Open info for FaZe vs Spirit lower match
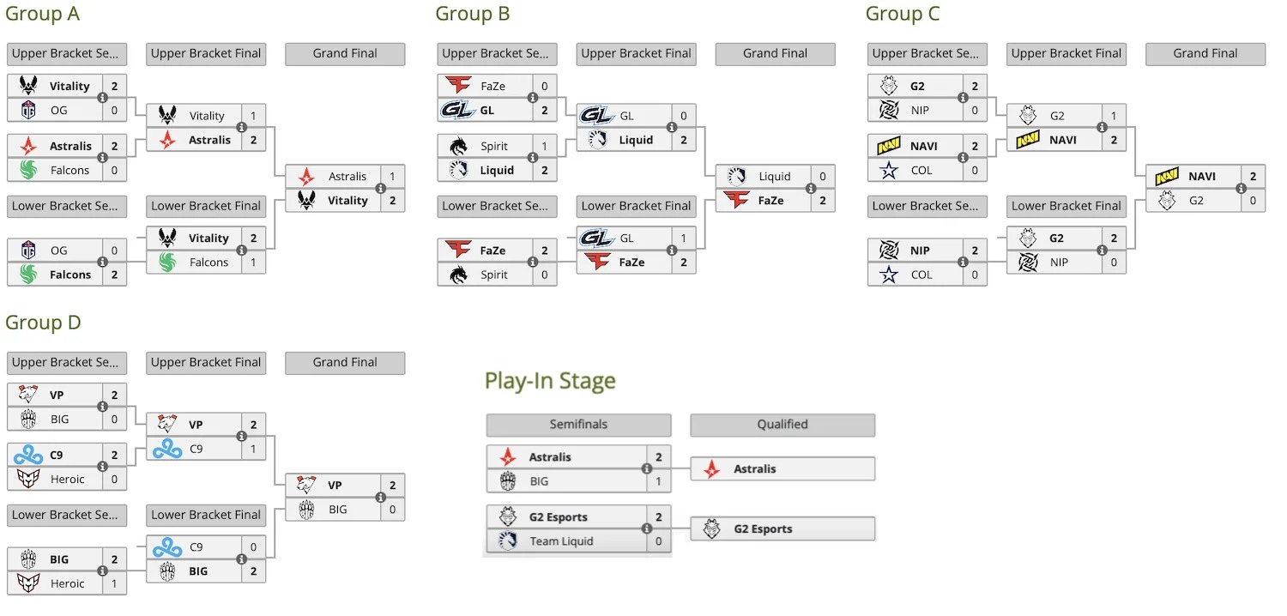 tap(533, 263)
